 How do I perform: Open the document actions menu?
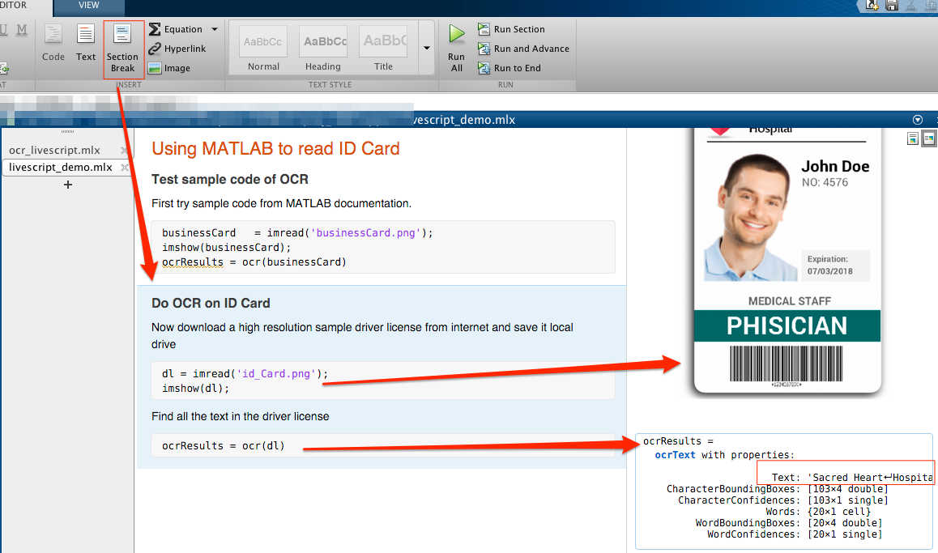(x=918, y=119)
